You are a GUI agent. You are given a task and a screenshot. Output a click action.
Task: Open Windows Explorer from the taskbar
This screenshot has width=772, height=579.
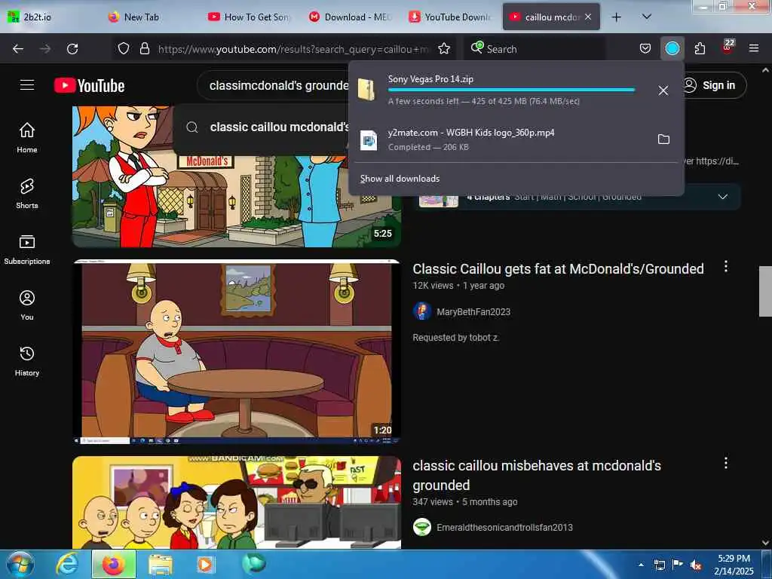coord(161,565)
